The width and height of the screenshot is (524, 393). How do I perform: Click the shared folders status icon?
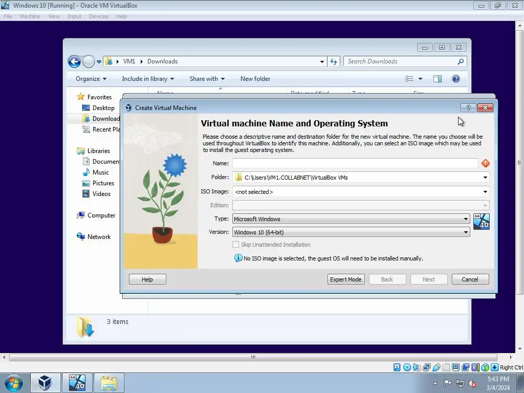click(446, 367)
